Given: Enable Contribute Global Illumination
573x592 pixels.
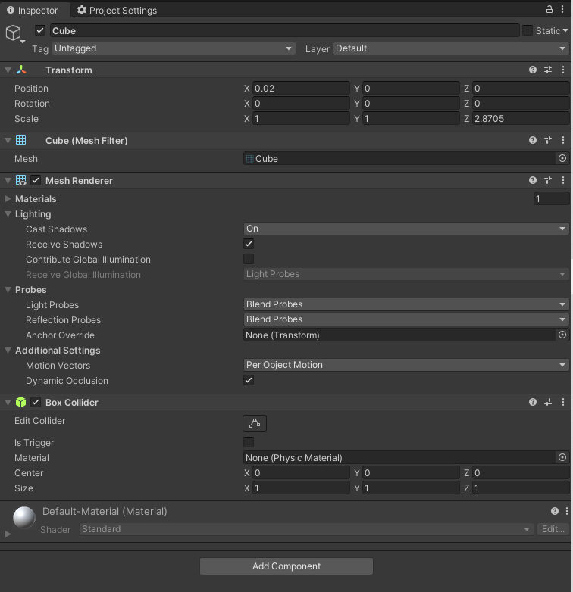Looking at the screenshot, I should [249, 259].
